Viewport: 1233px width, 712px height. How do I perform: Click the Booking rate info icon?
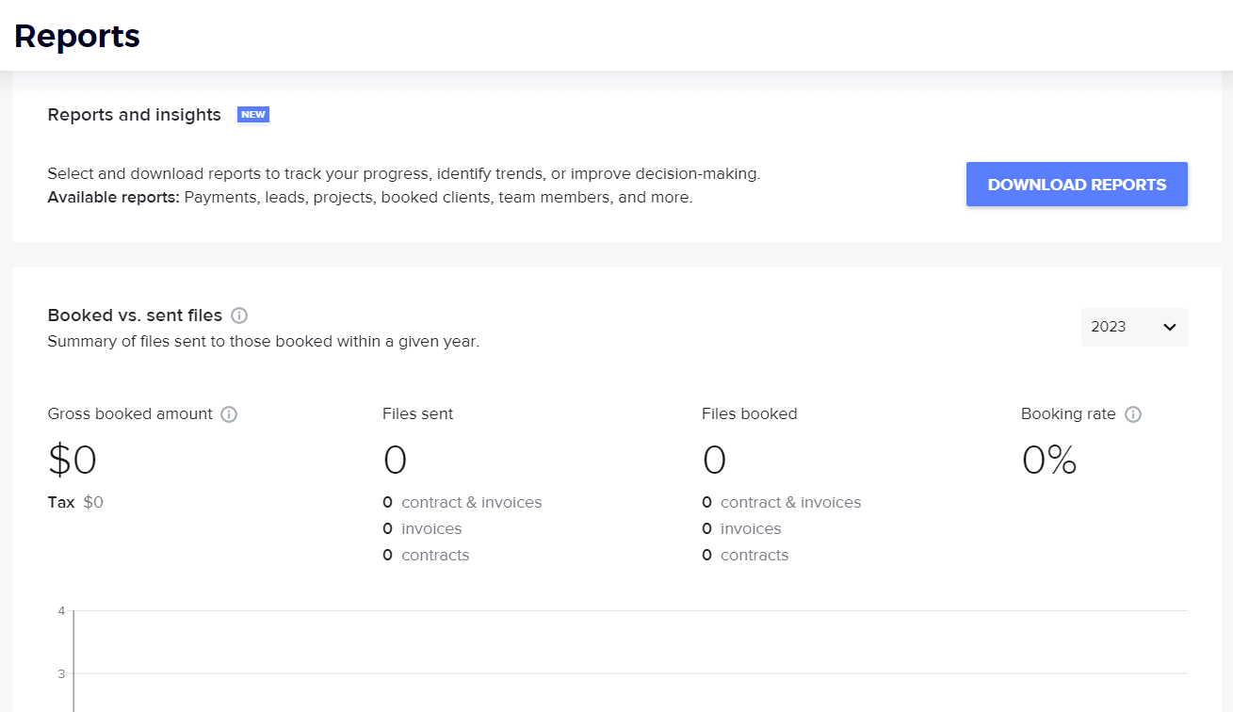point(1133,414)
